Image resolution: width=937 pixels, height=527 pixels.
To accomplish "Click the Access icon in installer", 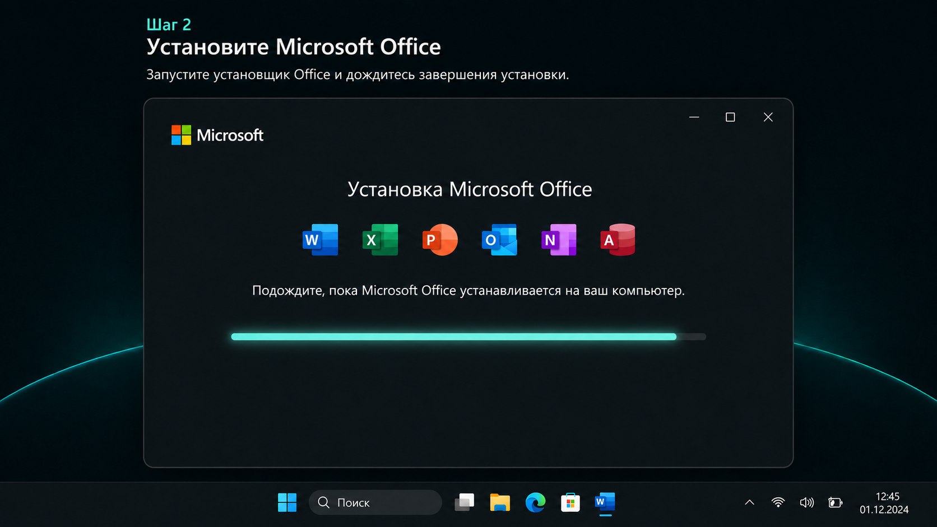I will coord(618,240).
